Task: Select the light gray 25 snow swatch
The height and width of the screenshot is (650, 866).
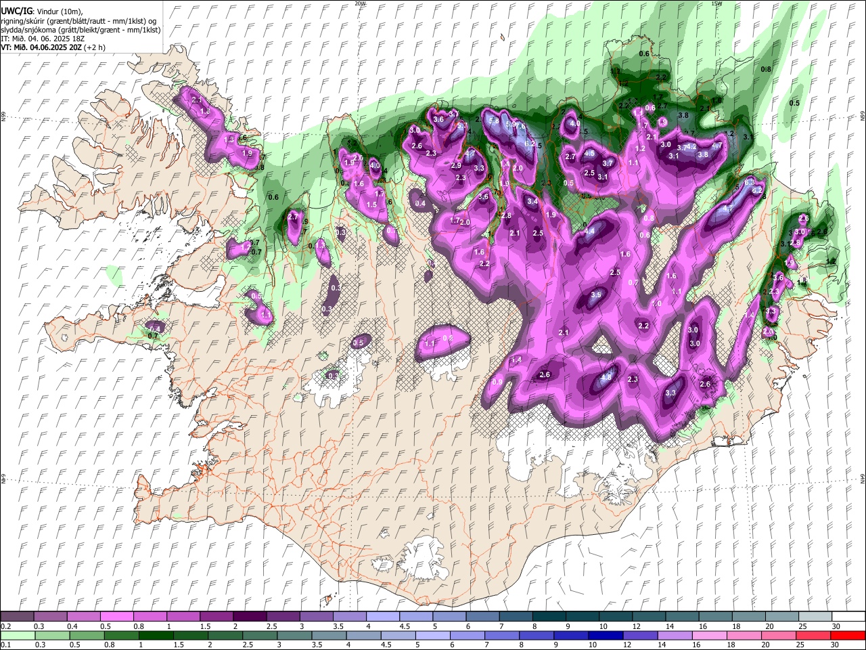Action: (815, 617)
